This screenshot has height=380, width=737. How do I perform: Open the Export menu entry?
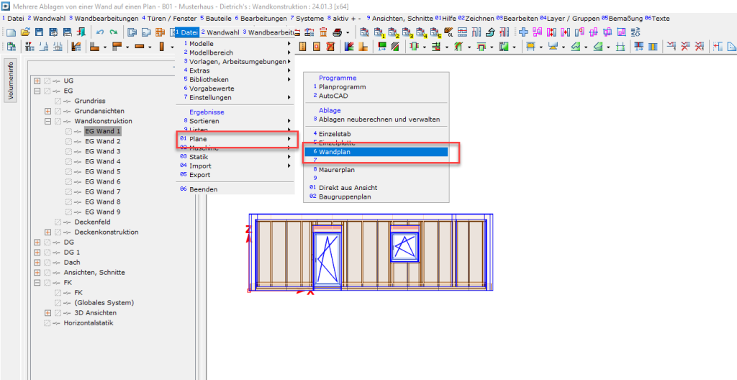coord(199,175)
